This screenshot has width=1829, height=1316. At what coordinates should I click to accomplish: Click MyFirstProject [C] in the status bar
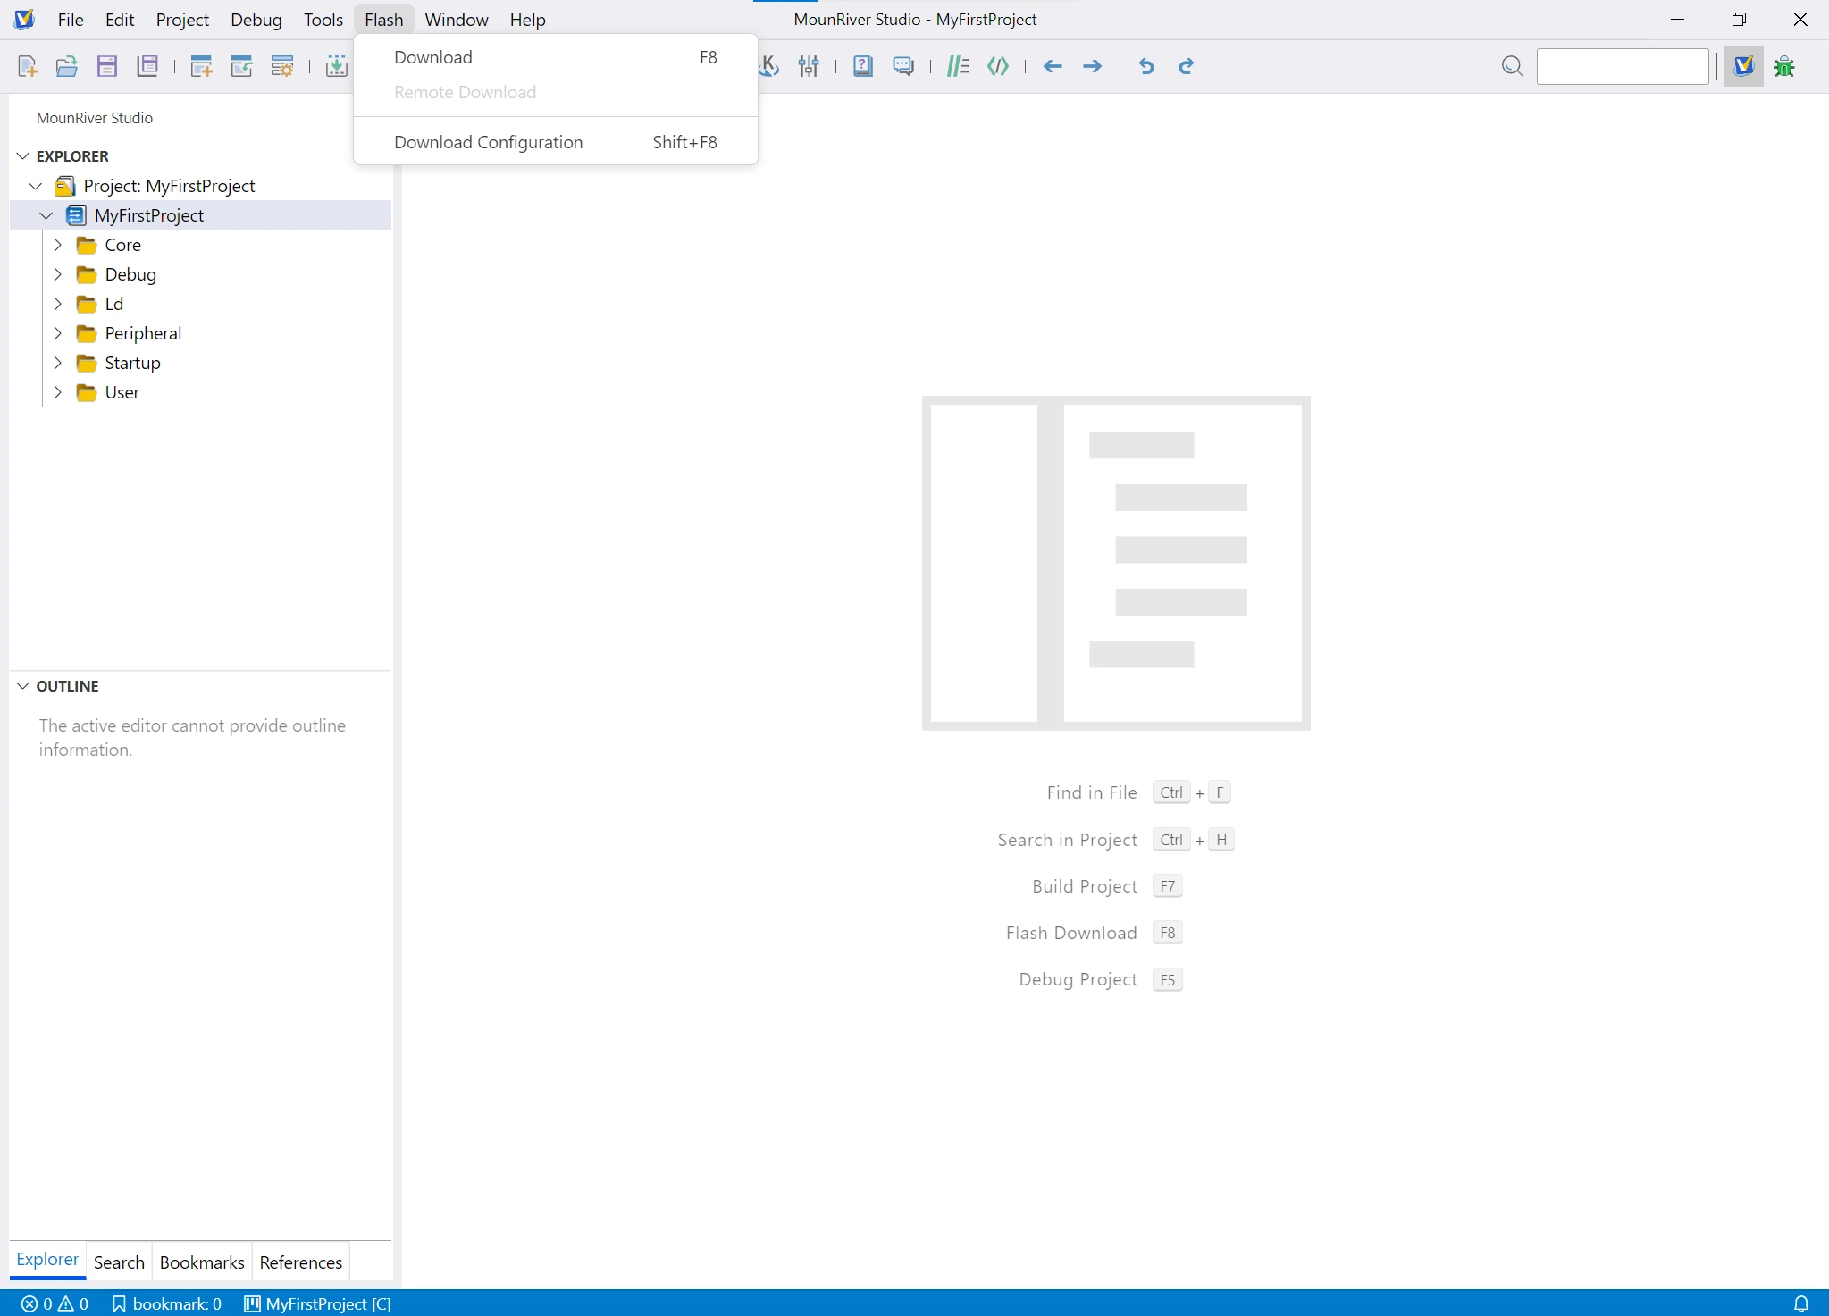(317, 1304)
